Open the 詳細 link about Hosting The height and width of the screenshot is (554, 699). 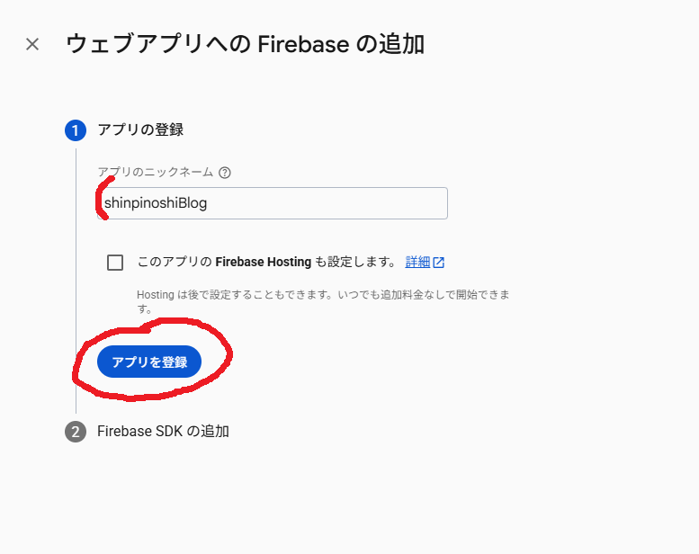417,263
